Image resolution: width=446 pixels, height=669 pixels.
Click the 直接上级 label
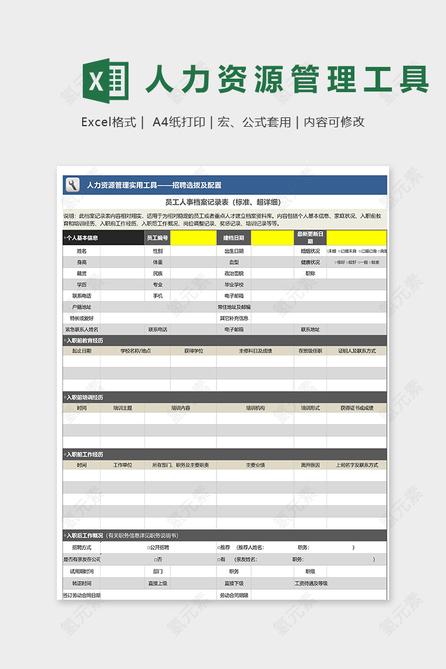pyautogui.click(x=157, y=583)
